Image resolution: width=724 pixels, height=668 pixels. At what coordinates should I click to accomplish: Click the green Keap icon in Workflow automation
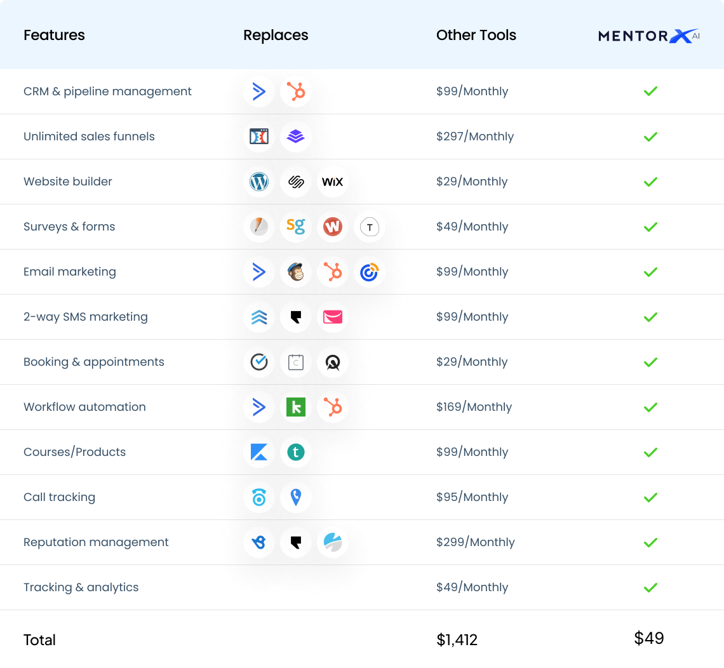(x=296, y=407)
